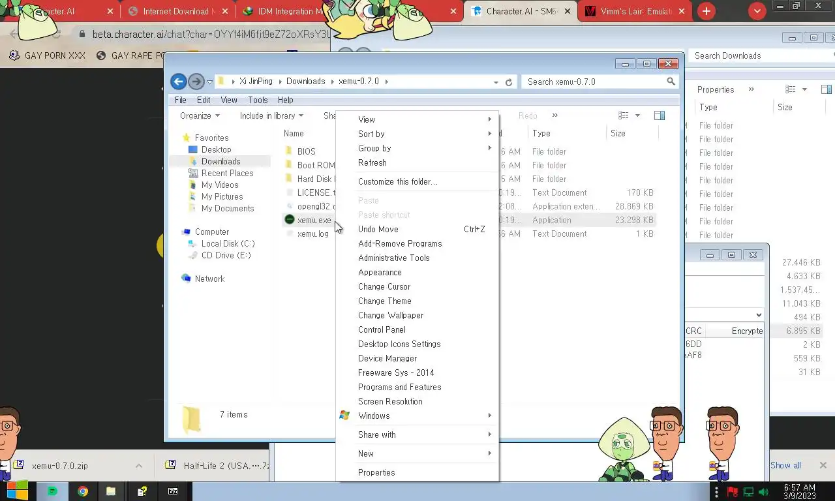Click the Xi JinPing breadcrumb in address bar
The height and width of the screenshot is (501, 835).
click(x=256, y=82)
